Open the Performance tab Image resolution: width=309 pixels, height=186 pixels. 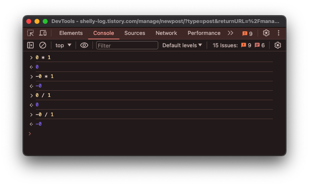coord(204,33)
